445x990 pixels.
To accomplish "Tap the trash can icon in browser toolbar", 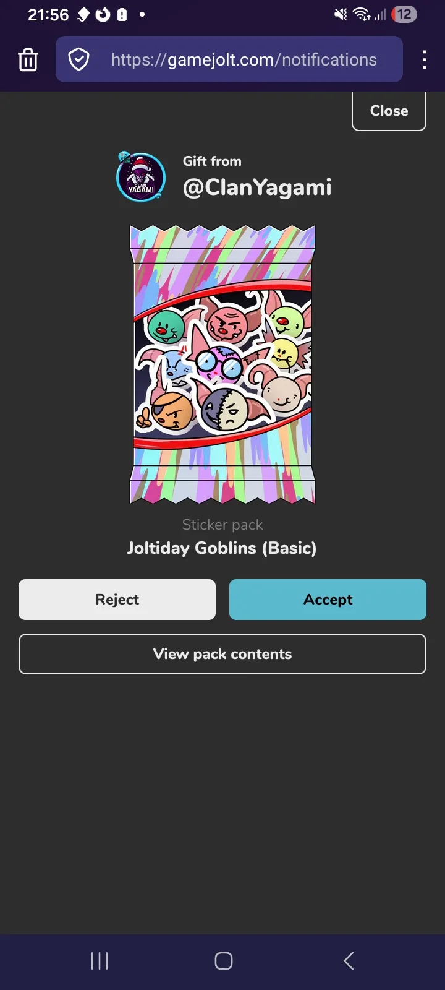I will 28,59.
